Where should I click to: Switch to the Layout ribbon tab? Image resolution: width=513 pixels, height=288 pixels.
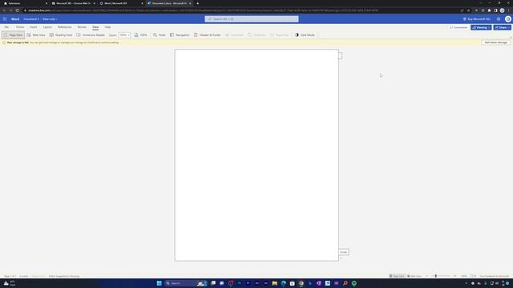click(47, 27)
